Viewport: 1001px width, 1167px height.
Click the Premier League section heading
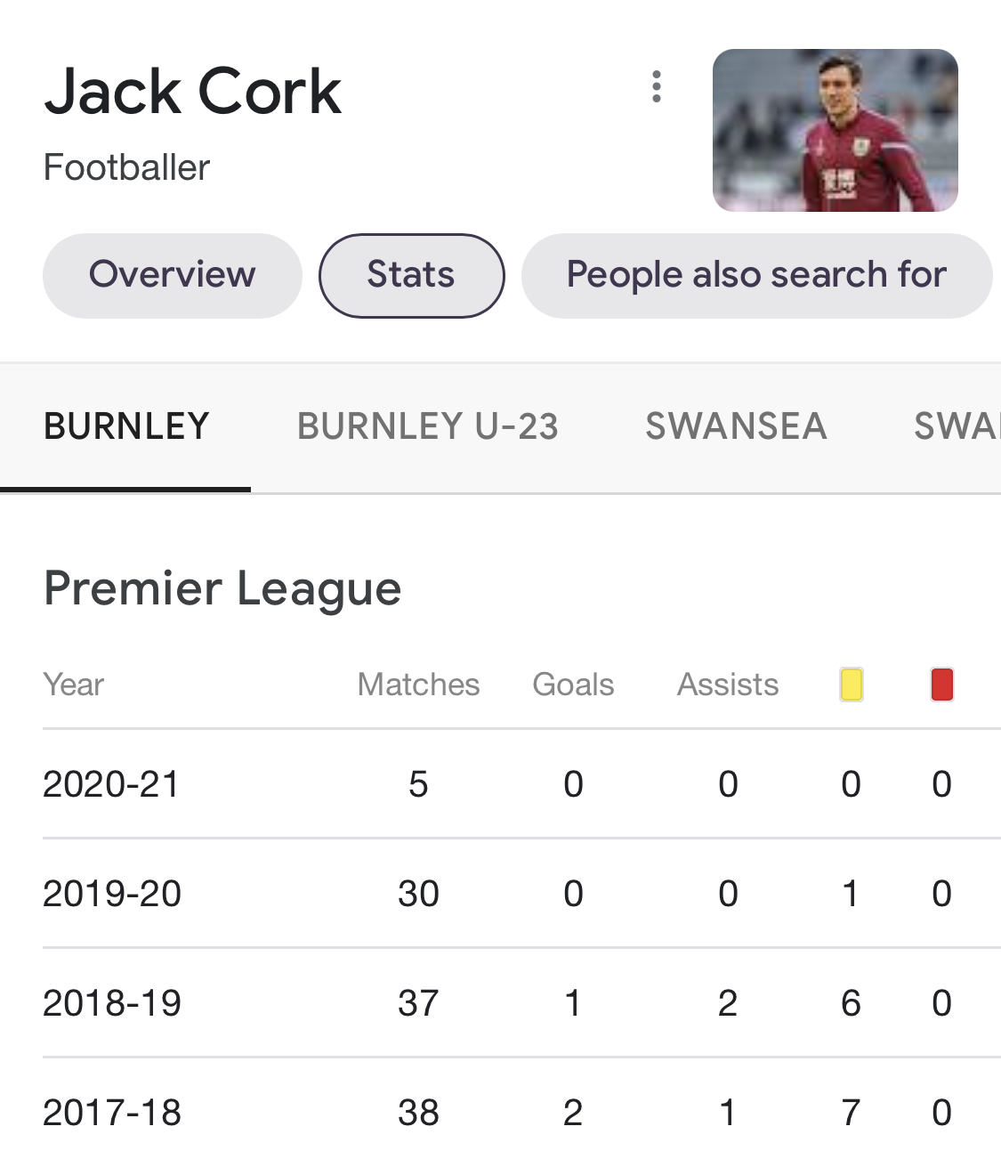[x=222, y=589]
